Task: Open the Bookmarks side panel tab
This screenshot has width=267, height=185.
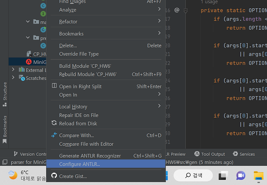Action: point(5,129)
